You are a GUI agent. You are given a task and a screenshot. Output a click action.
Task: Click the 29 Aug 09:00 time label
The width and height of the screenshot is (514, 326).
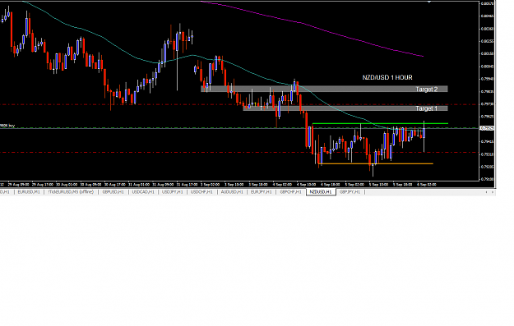[x=18, y=185]
